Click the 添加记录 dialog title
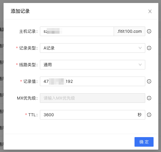Screen dimensions: 161x152 [20, 11]
